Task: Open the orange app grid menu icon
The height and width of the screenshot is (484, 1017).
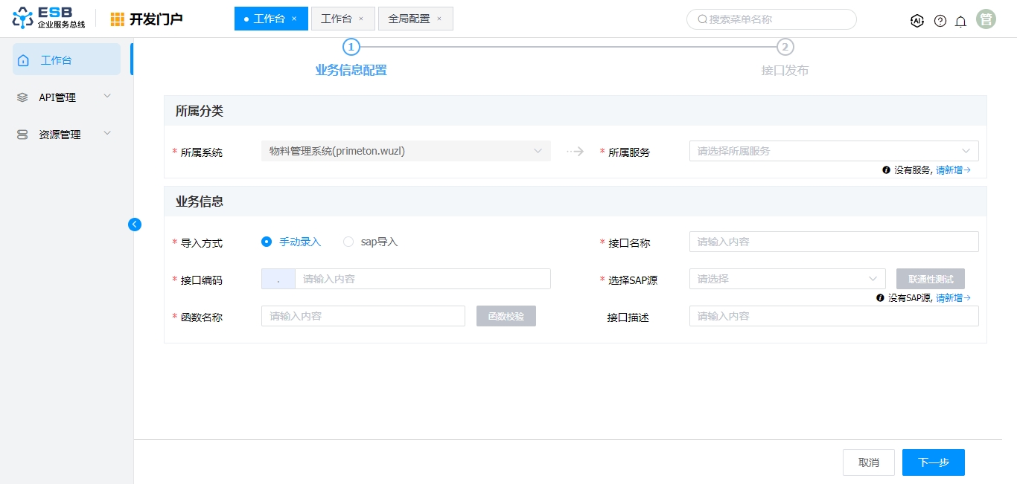Action: pos(118,19)
